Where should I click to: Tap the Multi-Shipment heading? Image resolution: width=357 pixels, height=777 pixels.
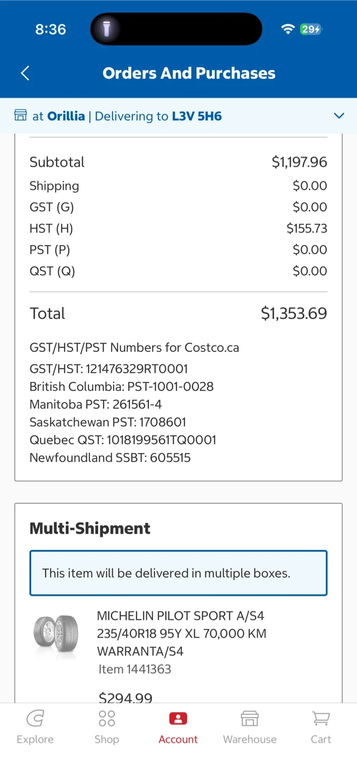click(x=90, y=528)
